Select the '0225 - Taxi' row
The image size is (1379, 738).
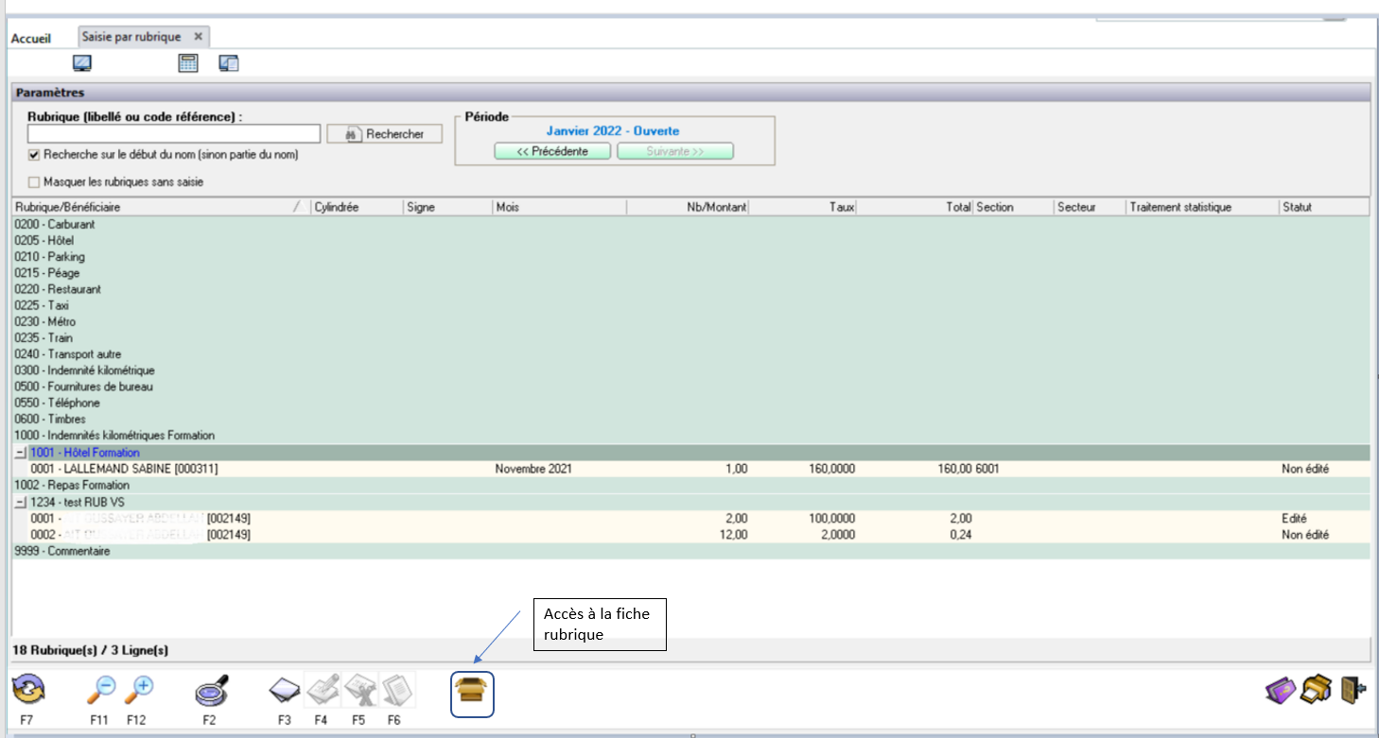point(691,305)
